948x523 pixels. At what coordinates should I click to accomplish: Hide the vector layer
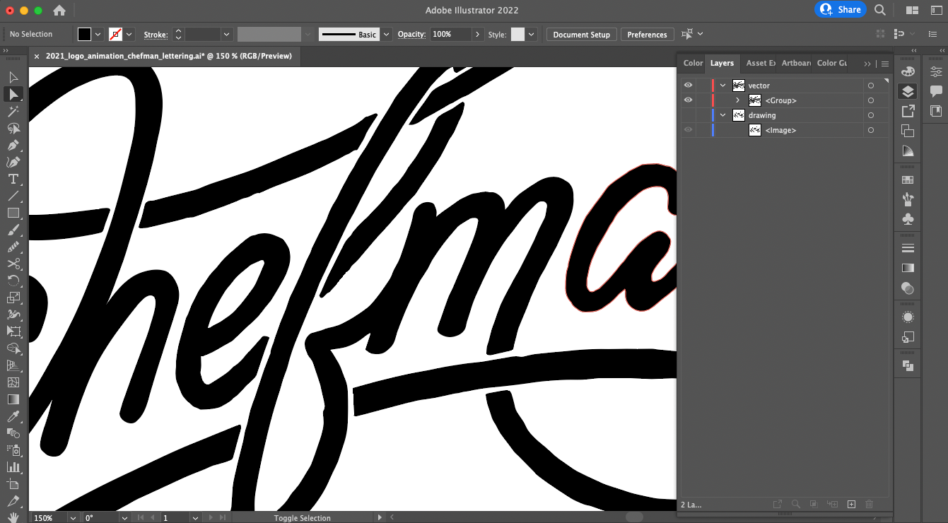coord(688,86)
